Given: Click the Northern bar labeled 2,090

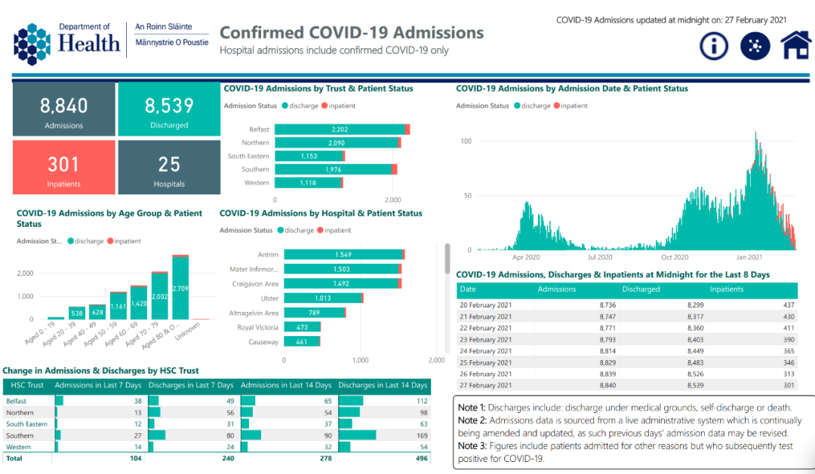Looking at the screenshot, I should point(337,142).
